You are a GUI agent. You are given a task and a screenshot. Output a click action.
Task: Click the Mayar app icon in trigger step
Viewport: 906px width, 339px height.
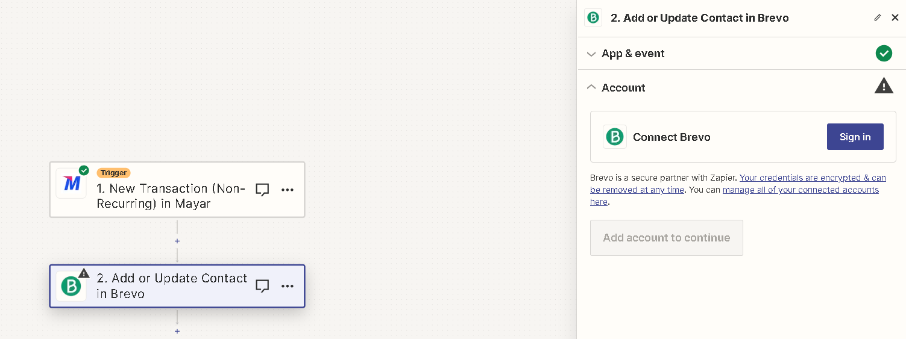tap(71, 183)
